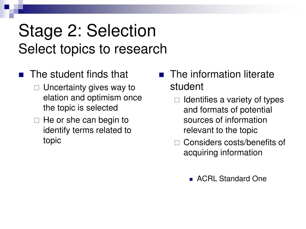
Task: Click the 'ACRL Standard One' text
Action: [232, 179]
